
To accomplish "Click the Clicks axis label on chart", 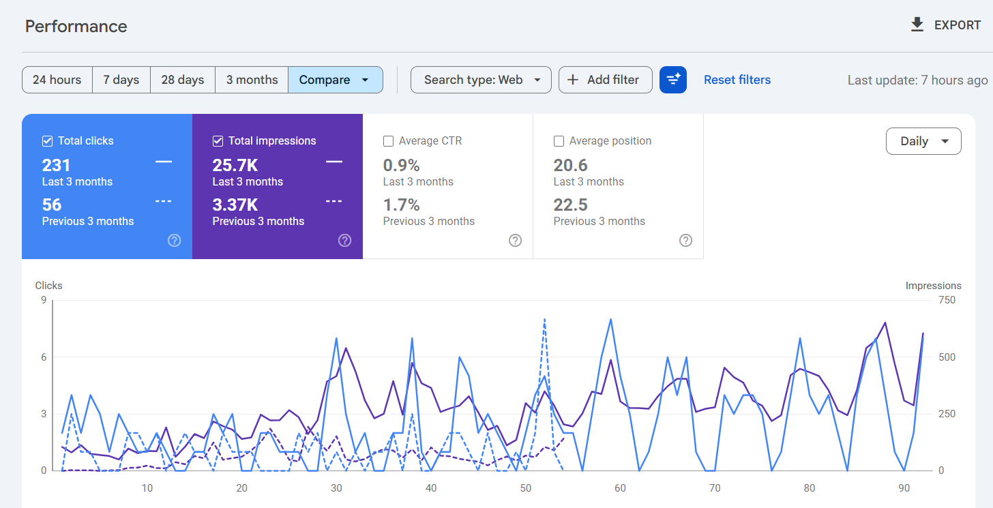I will pos(49,286).
